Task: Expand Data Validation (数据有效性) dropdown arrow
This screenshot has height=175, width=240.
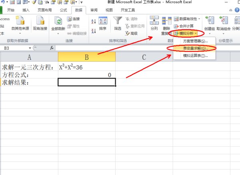Action: pyautogui.click(x=199, y=19)
